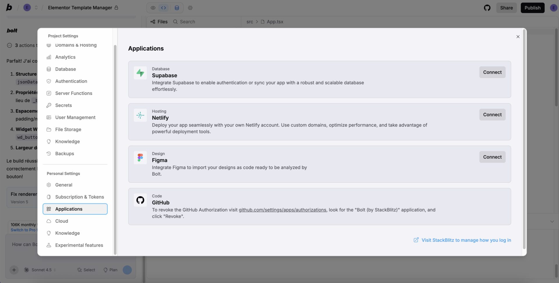Viewport: 559px width, 283px height.
Task: Open GitHub via the header icon
Action: point(487,8)
